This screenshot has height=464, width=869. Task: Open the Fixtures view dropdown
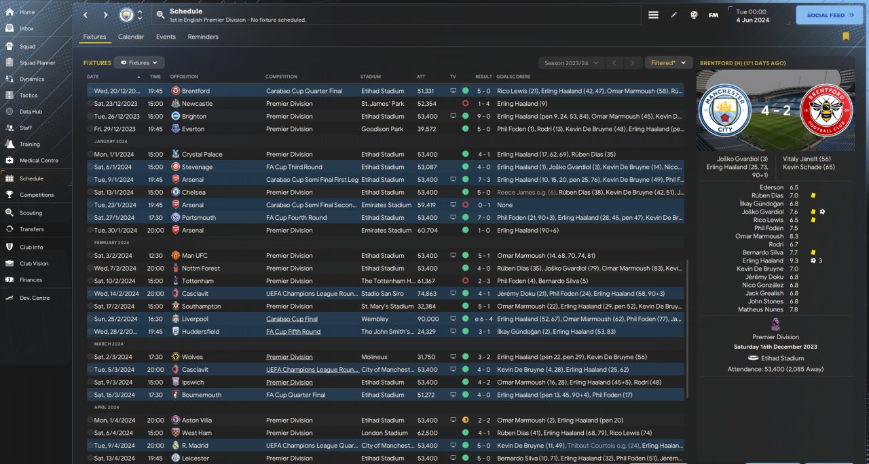click(x=139, y=62)
